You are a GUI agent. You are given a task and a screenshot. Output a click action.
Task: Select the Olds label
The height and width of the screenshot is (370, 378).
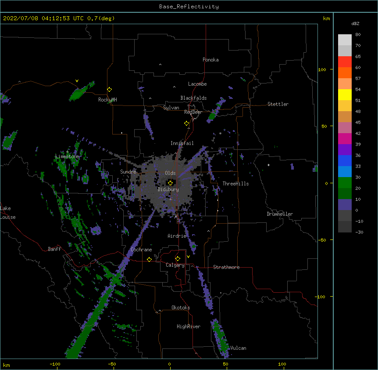(170, 173)
